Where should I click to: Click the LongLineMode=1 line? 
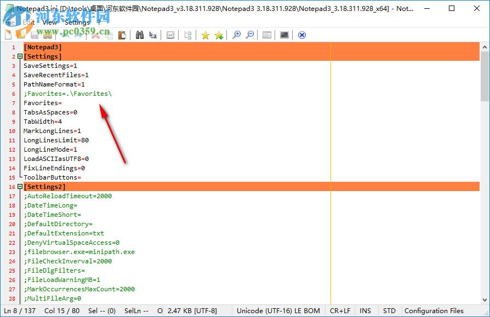point(50,149)
